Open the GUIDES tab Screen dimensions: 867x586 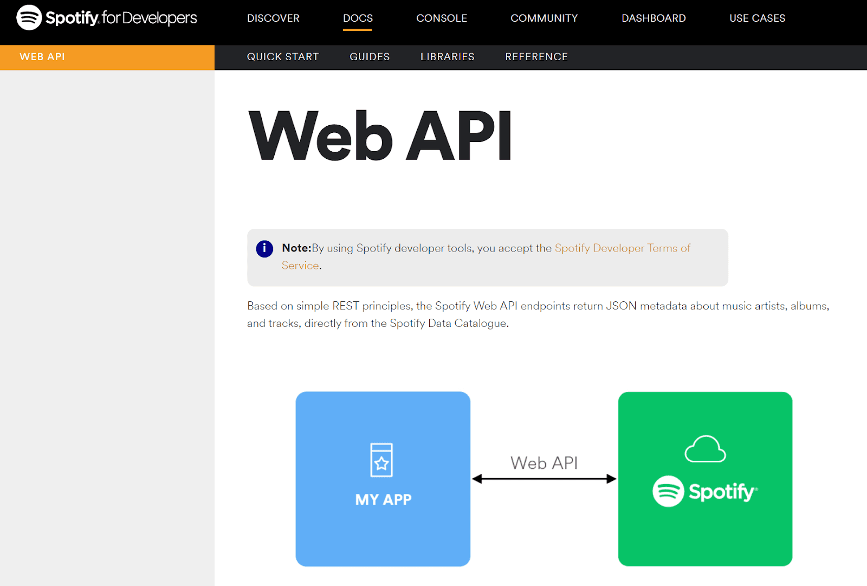(370, 57)
